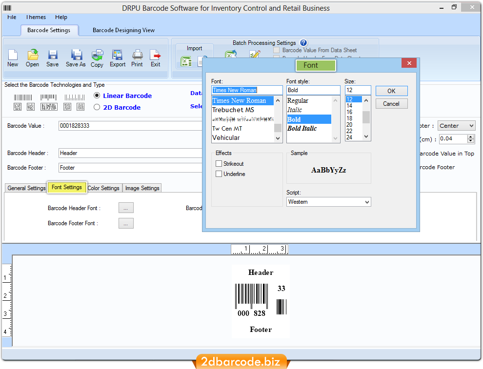Screen dimensions: 483x369
Task: Click the Barcode Header input field
Action: pos(130,153)
